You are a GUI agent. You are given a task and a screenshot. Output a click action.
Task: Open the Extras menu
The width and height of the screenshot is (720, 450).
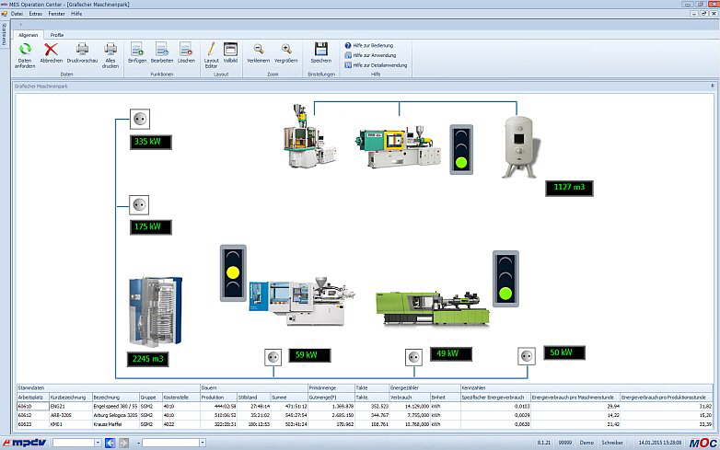pos(35,14)
